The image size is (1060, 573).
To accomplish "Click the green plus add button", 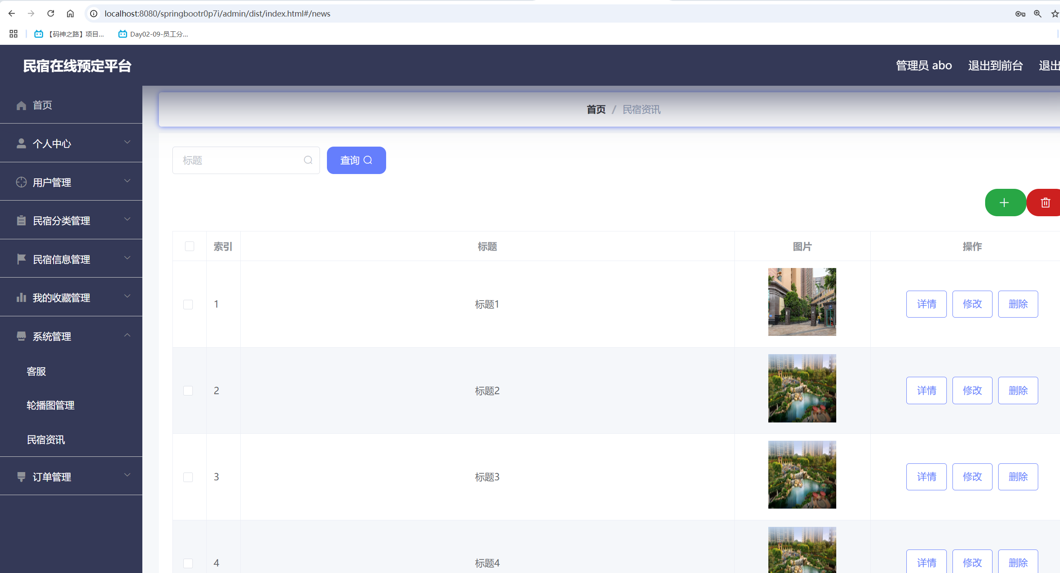I will point(1005,203).
